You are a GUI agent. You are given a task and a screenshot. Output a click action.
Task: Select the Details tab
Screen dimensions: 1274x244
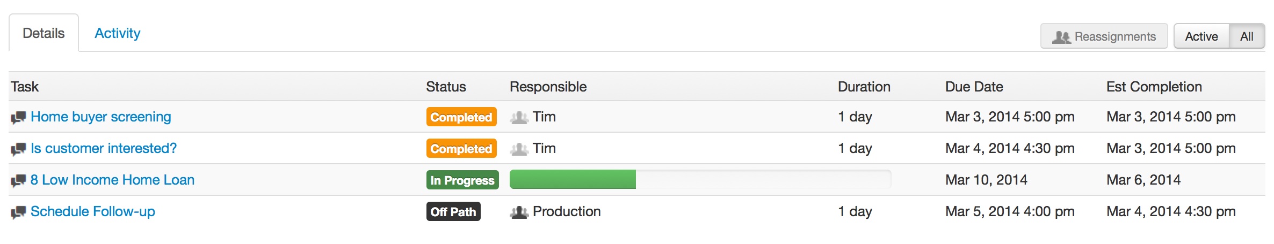click(44, 33)
